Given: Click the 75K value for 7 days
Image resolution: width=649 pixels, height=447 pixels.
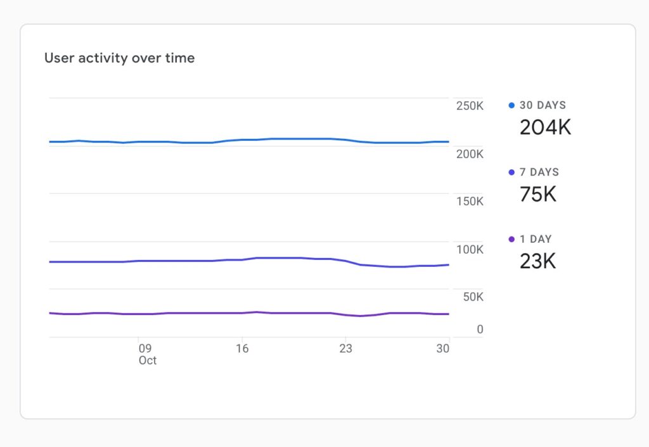Looking at the screenshot, I should coord(537,194).
